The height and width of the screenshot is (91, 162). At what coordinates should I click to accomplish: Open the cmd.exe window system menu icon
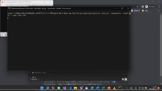(9, 8)
